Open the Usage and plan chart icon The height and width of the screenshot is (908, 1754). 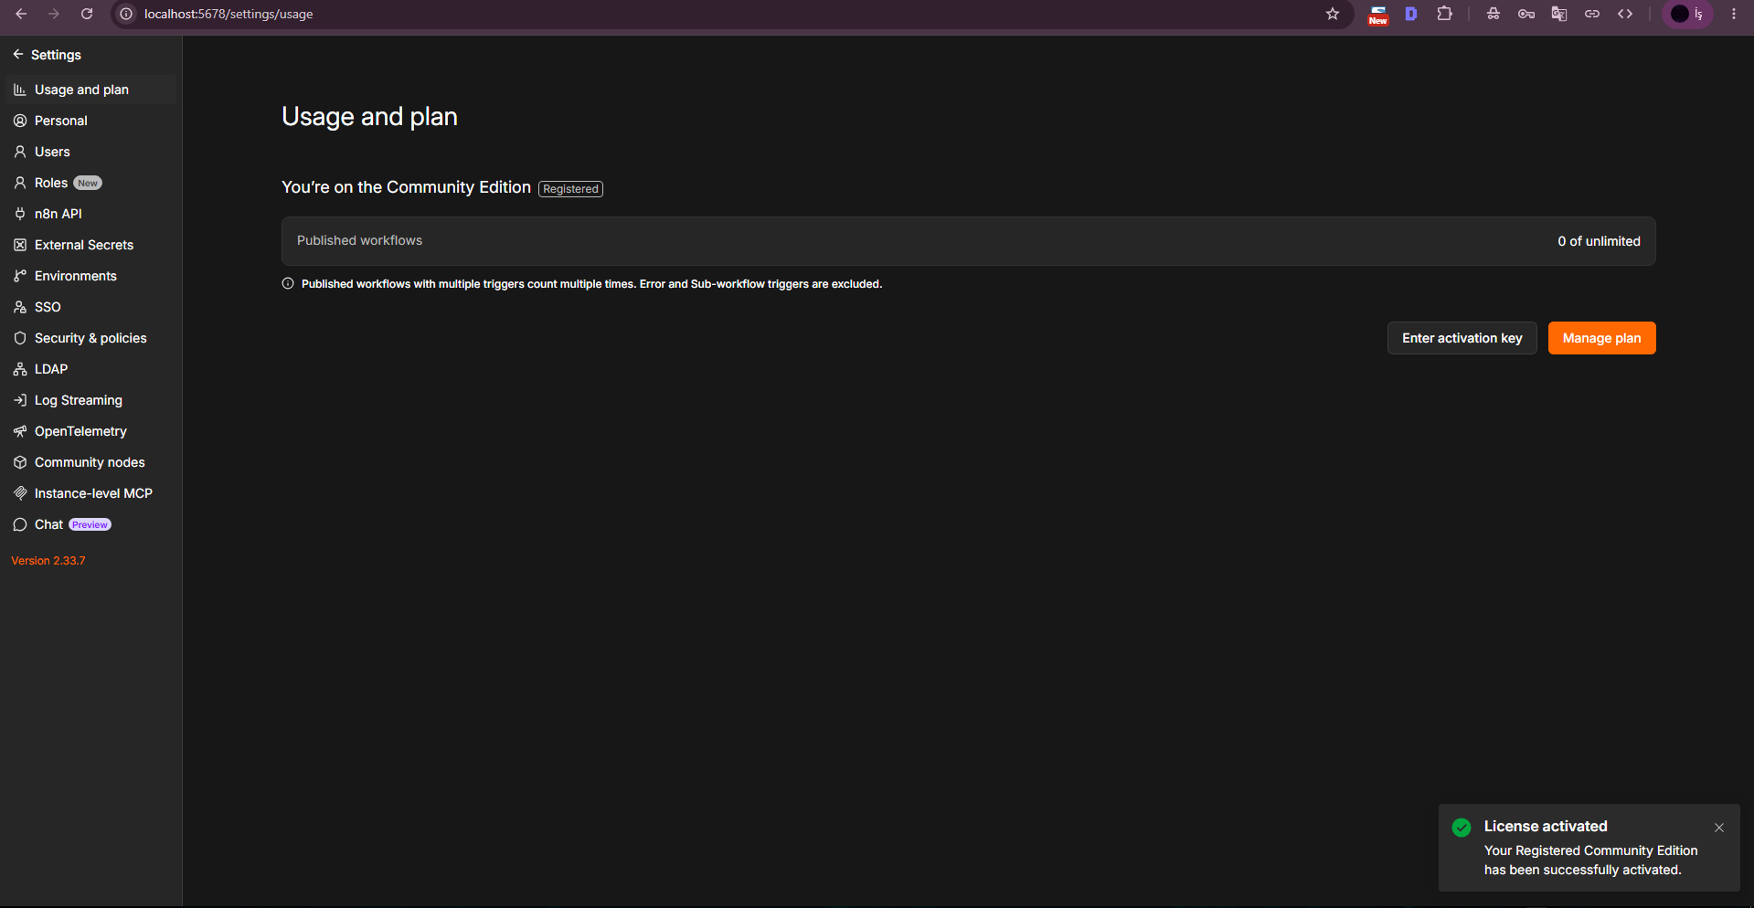click(x=20, y=90)
